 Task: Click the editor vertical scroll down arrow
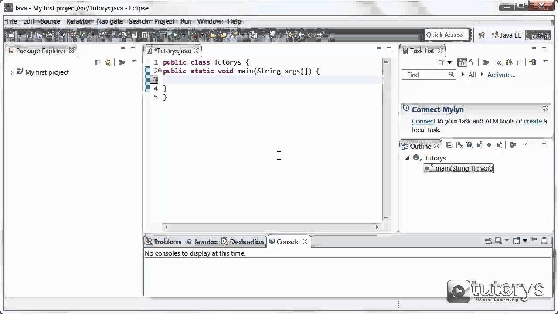(386, 218)
